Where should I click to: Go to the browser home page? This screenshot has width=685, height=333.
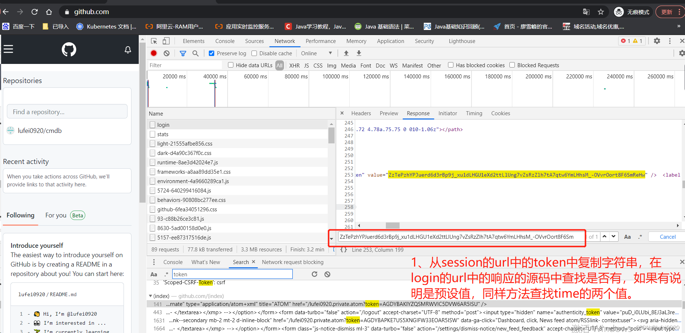pos(49,12)
